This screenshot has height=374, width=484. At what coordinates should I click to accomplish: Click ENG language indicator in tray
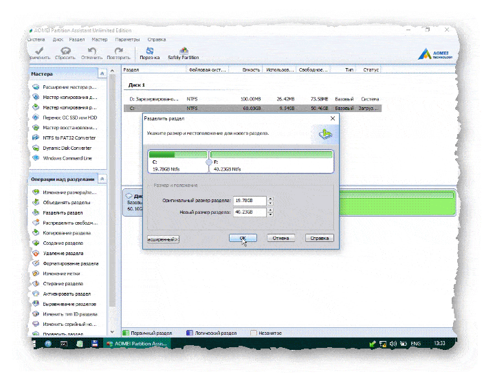pos(415,344)
